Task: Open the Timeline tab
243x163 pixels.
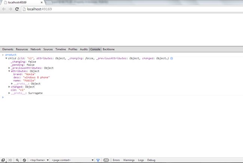Action: click(61, 49)
